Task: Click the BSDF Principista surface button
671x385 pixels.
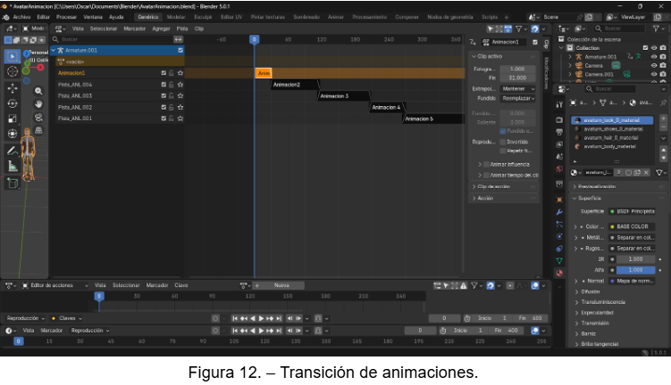Action: tap(633, 211)
